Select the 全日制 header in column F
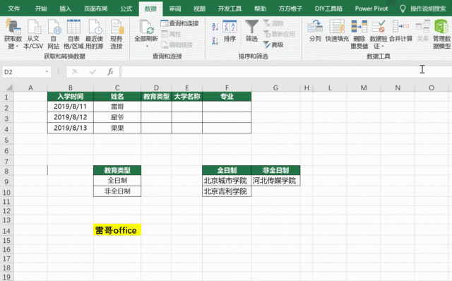The image size is (452, 281). 227,170
